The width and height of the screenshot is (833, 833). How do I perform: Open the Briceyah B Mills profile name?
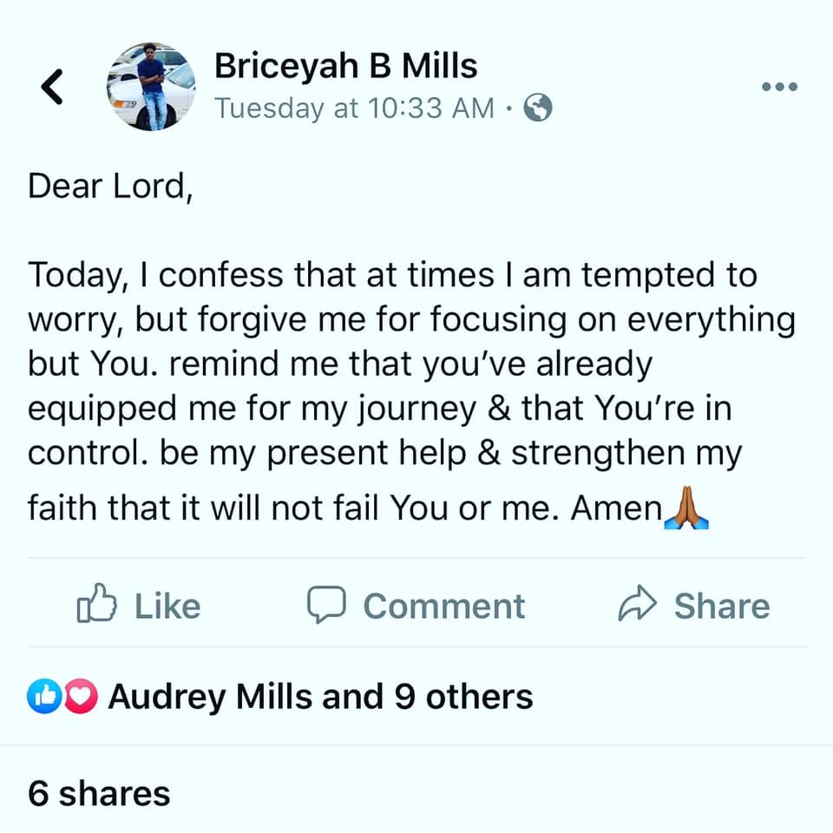pyautogui.click(x=345, y=66)
